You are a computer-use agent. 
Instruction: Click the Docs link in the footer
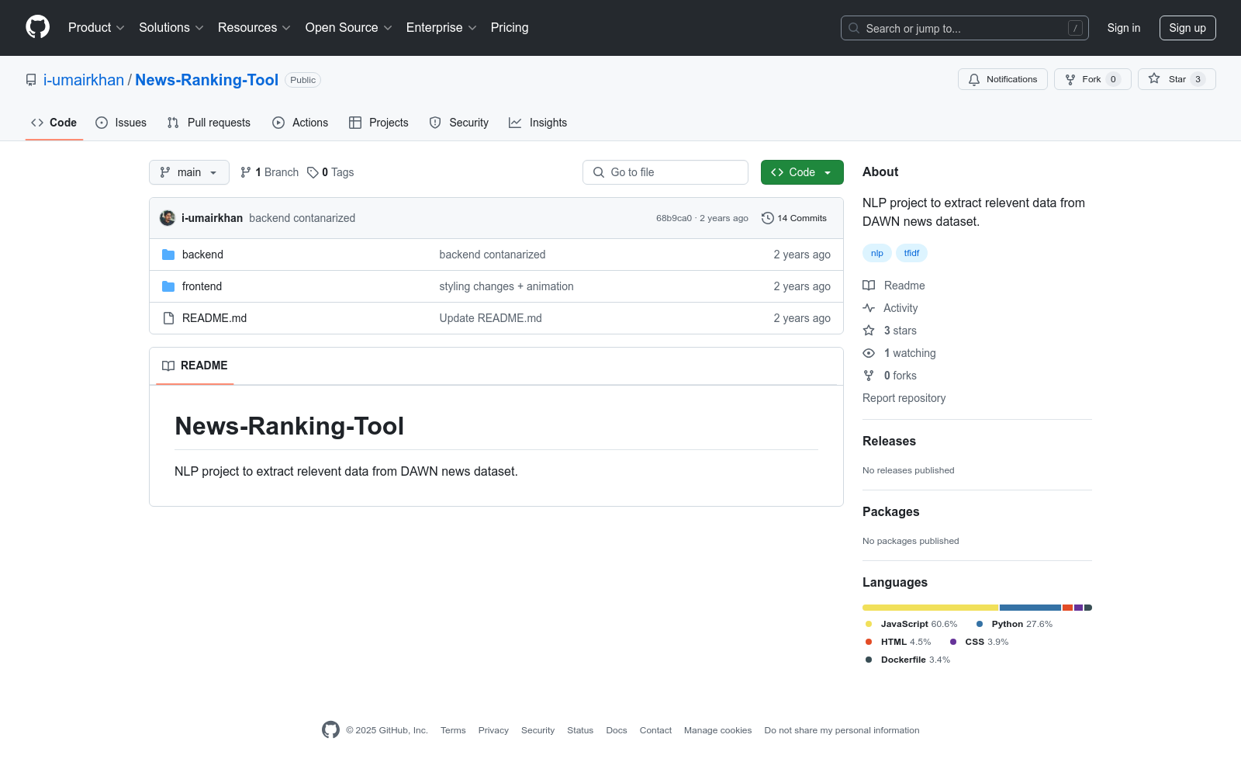617,730
